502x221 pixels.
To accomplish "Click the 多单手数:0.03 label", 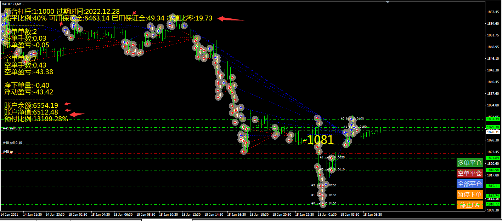I will click(25, 38).
